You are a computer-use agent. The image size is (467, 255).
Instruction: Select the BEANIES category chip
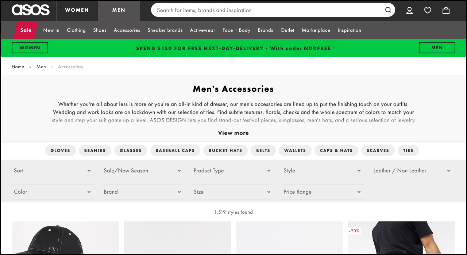tap(95, 151)
